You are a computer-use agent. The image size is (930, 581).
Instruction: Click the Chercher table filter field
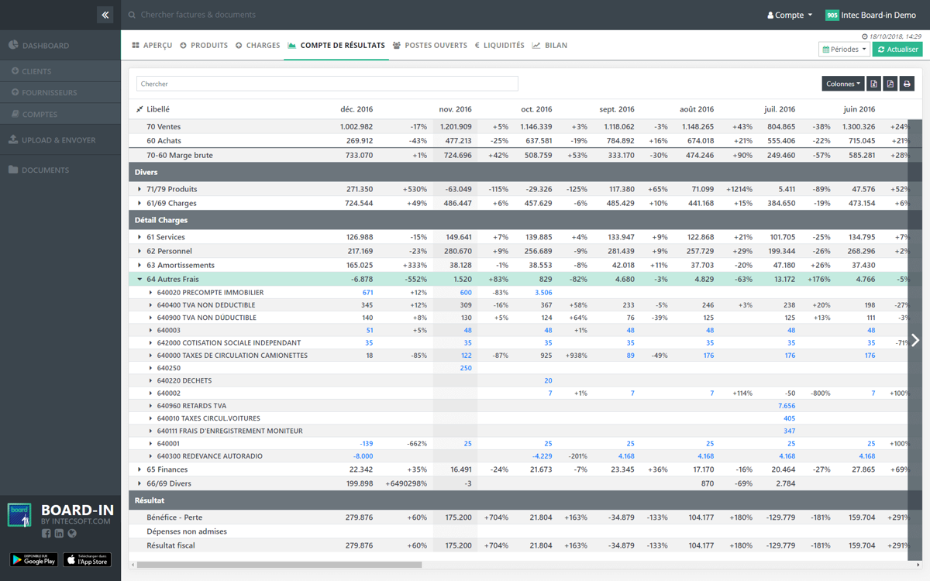[x=327, y=84]
